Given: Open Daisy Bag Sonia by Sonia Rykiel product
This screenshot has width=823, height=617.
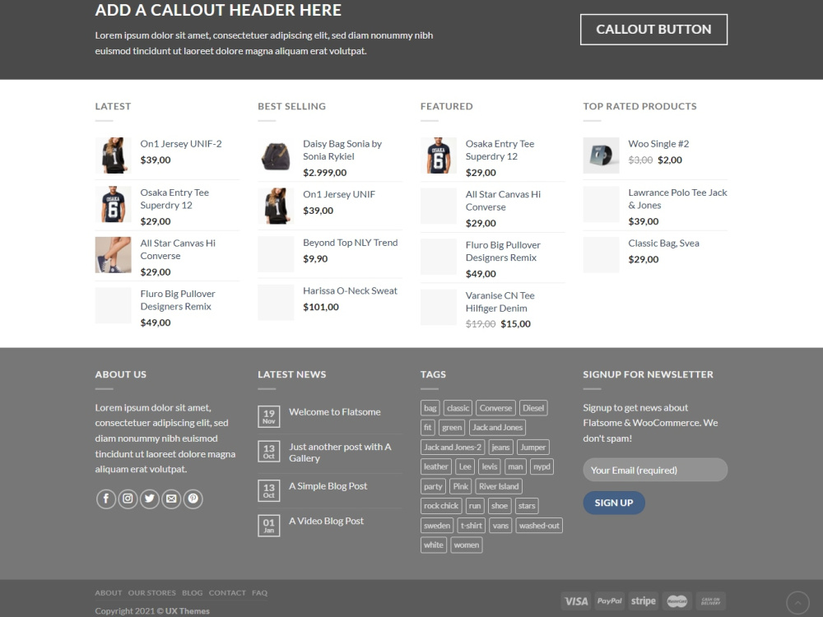Looking at the screenshot, I should (342, 150).
